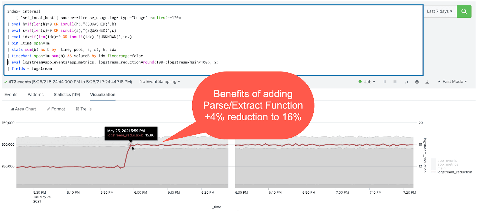Toggle the main series in the legend

[x=441, y=168]
